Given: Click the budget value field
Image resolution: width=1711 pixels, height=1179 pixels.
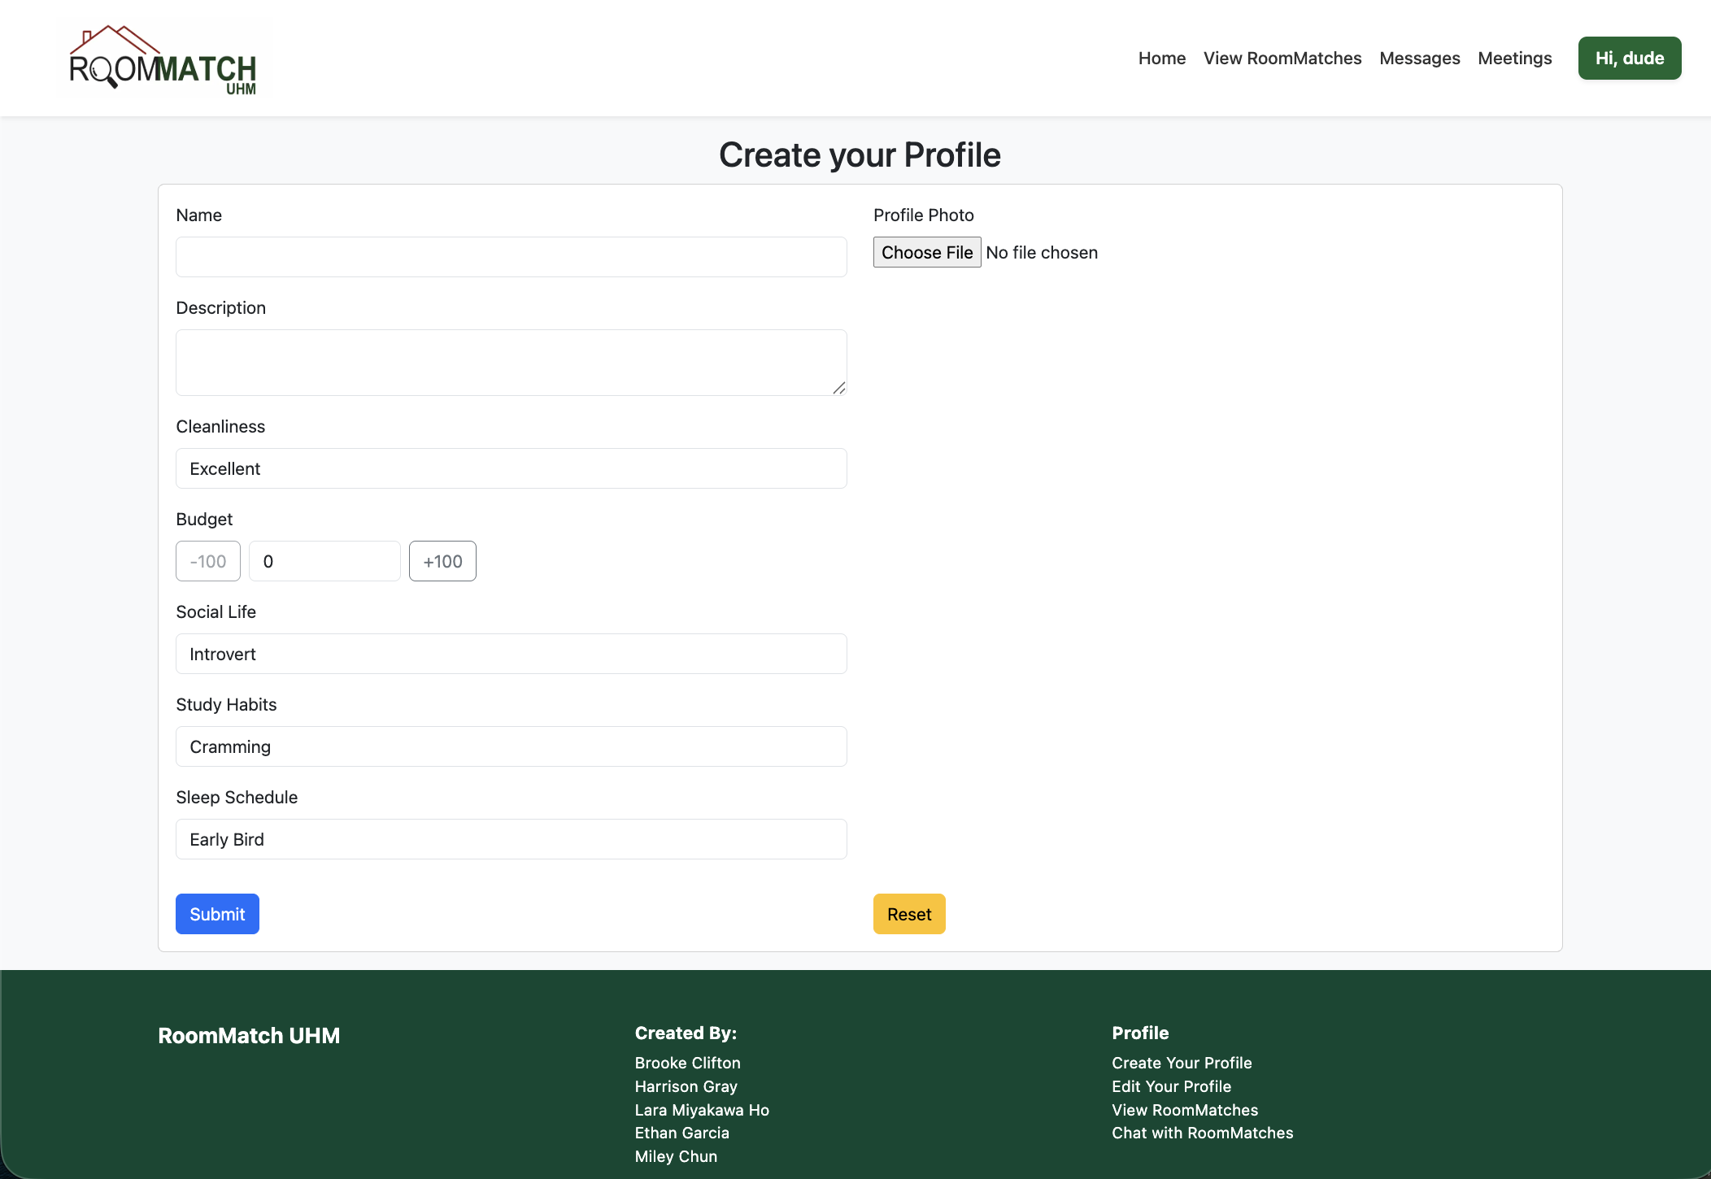Looking at the screenshot, I should [x=324, y=561].
